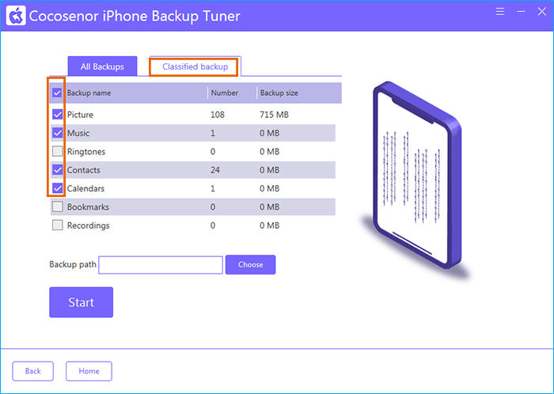Screen dimensions: 554x394
Task: Close the Backup Tuner window
Action: (x=541, y=12)
